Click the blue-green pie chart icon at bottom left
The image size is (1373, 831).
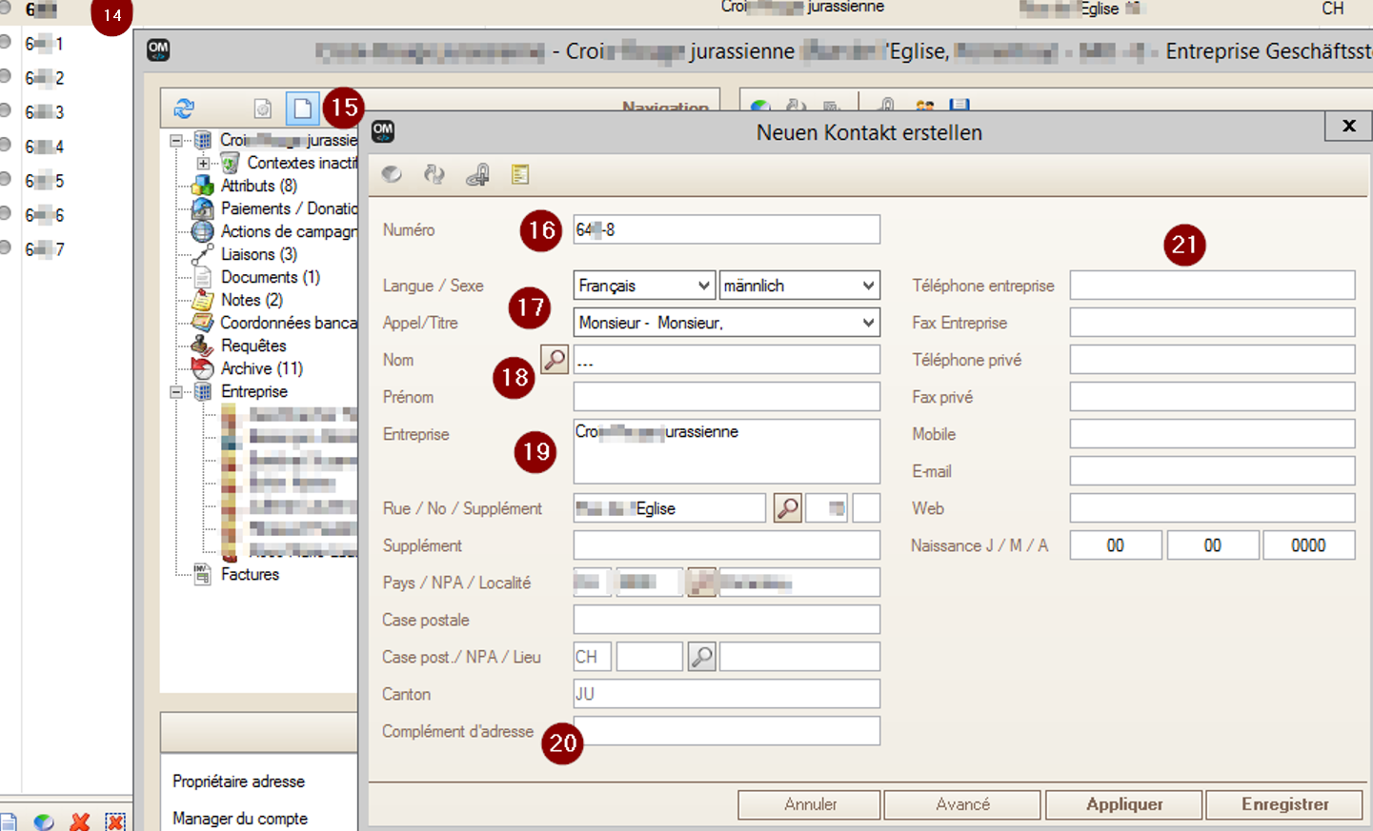44,821
